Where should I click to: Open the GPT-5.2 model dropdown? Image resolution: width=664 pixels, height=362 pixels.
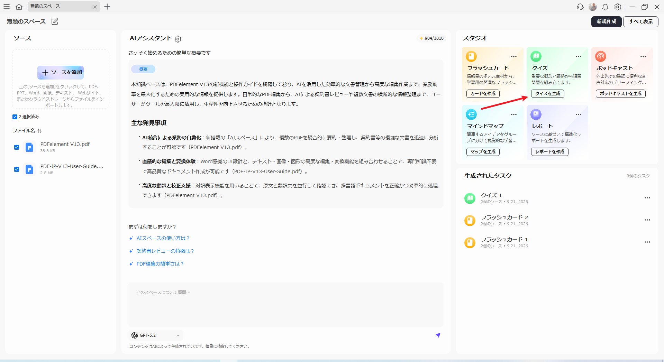tap(156, 335)
